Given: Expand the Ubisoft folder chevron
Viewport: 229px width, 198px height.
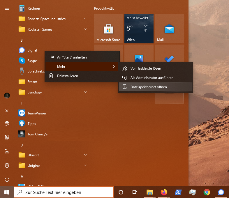Looking at the screenshot, I should (x=85, y=155).
